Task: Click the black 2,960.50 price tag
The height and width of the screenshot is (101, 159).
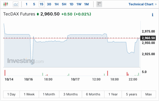Action: click(148, 38)
